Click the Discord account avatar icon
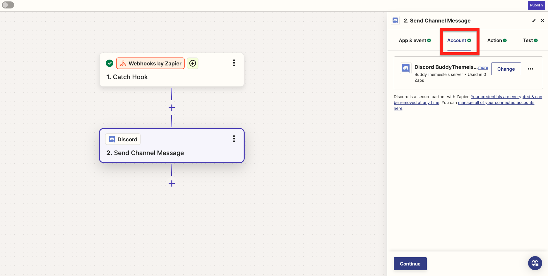548x276 pixels. coord(406,68)
